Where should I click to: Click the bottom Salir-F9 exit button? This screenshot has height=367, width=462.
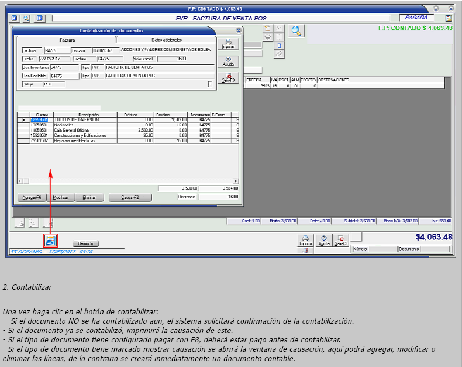pyautogui.click(x=341, y=240)
